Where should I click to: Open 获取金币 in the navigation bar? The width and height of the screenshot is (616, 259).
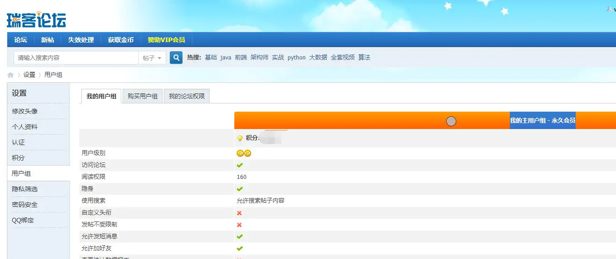(121, 40)
